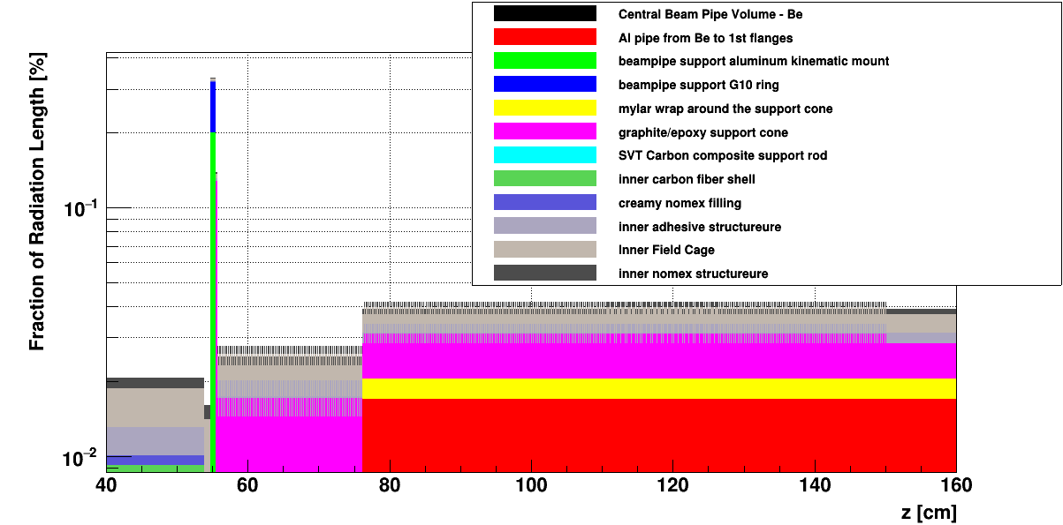
Task: Click the yellow mylar wrap histogram band
Action: [x=659, y=388]
